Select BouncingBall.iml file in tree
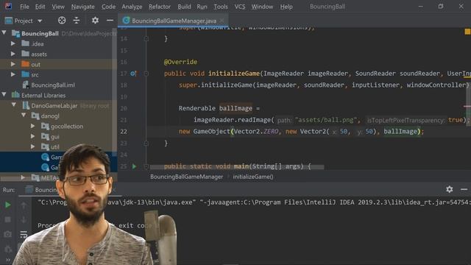 [53, 85]
